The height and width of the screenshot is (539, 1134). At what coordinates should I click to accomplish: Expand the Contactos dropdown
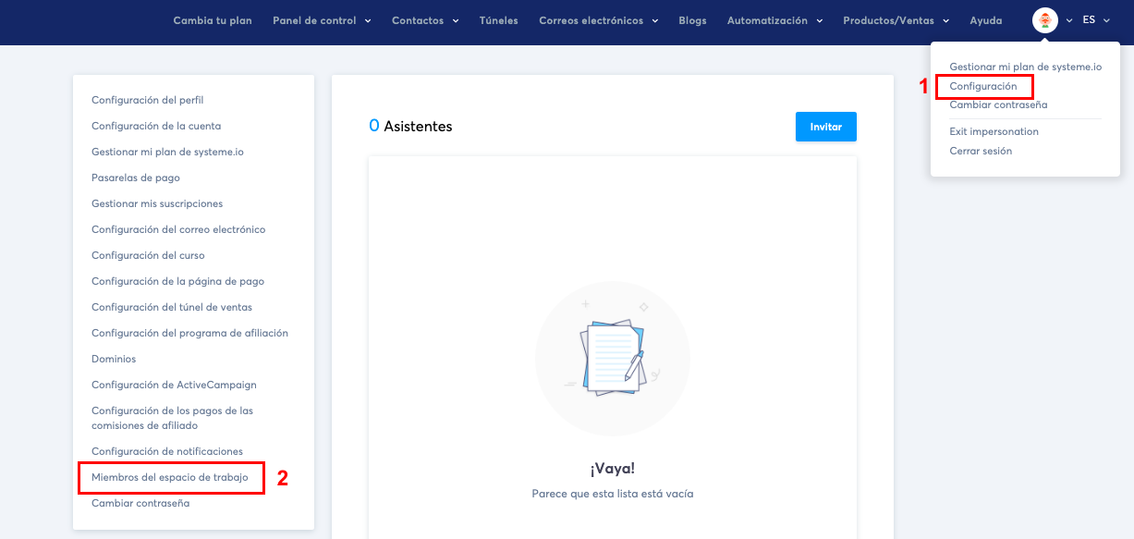[424, 19]
